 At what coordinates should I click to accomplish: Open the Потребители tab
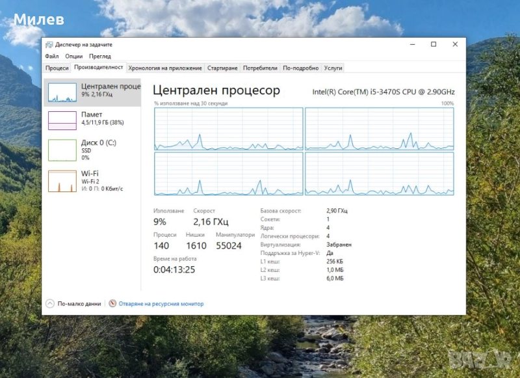point(259,67)
